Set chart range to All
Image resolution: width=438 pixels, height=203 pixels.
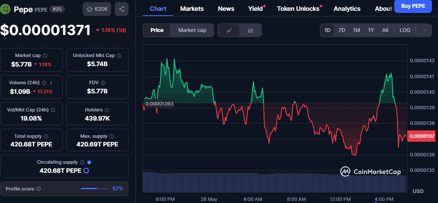[385, 30]
